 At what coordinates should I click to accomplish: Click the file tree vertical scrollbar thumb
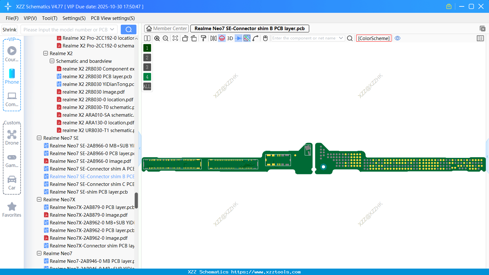point(136,201)
